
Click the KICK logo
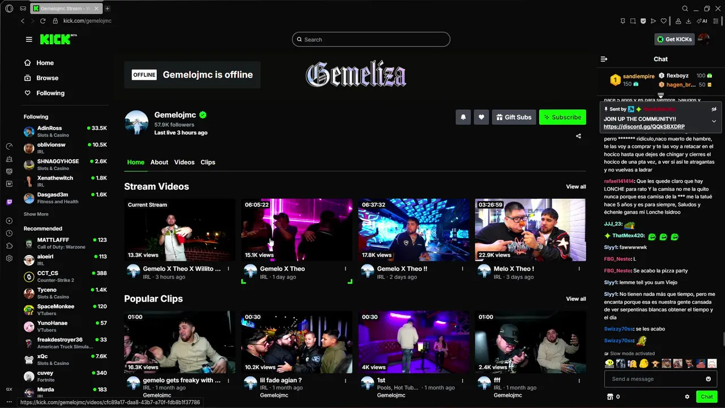click(58, 39)
